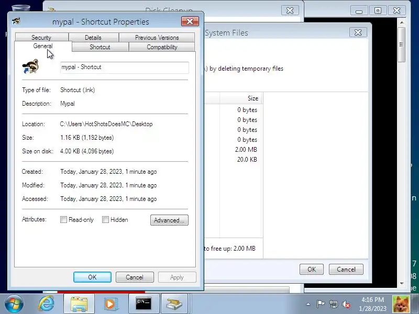419x314 pixels.
Task: Switch to the Command Prompt taskbar window
Action: point(144,304)
